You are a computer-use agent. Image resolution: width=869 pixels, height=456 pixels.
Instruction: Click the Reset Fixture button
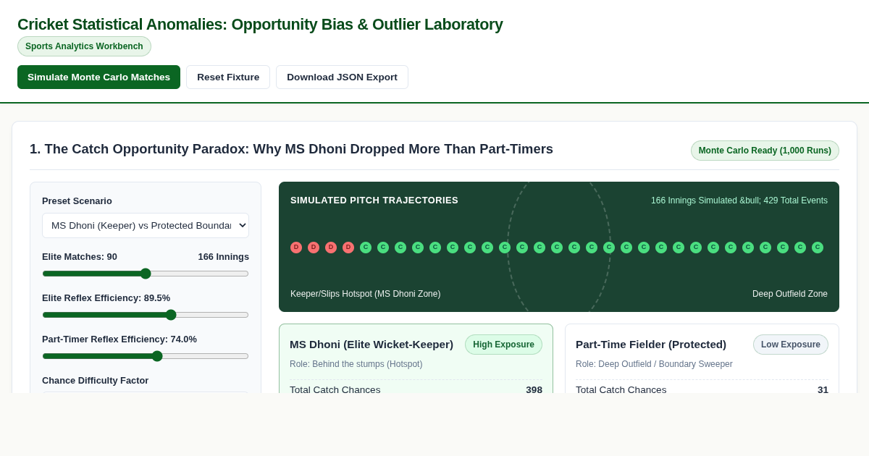point(228,77)
